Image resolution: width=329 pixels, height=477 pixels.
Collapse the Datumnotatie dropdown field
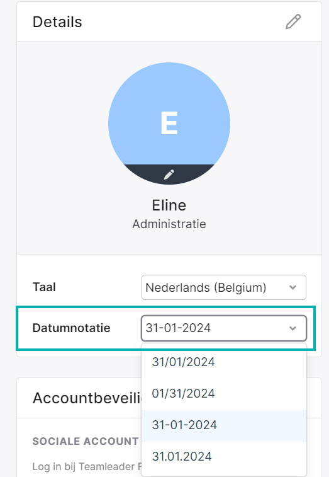(x=224, y=328)
